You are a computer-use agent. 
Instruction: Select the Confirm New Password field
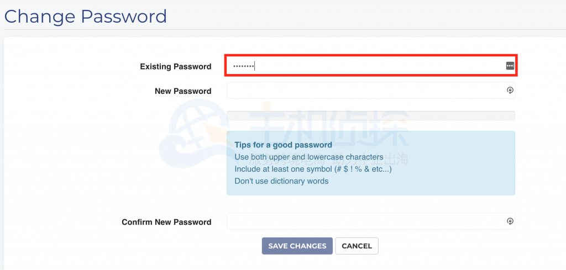click(365, 221)
